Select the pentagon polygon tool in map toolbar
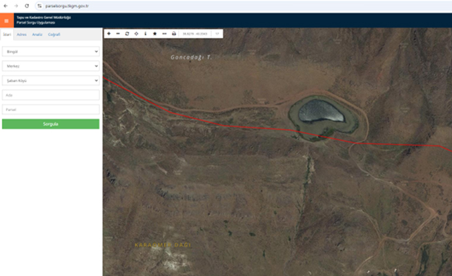 point(155,34)
